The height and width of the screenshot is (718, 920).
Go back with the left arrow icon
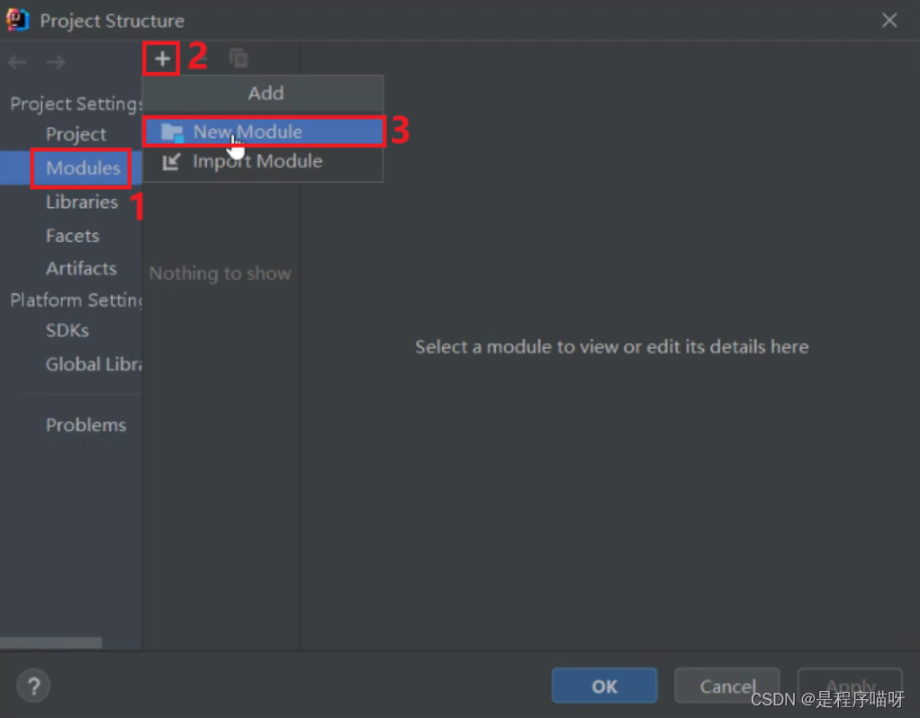click(18, 61)
